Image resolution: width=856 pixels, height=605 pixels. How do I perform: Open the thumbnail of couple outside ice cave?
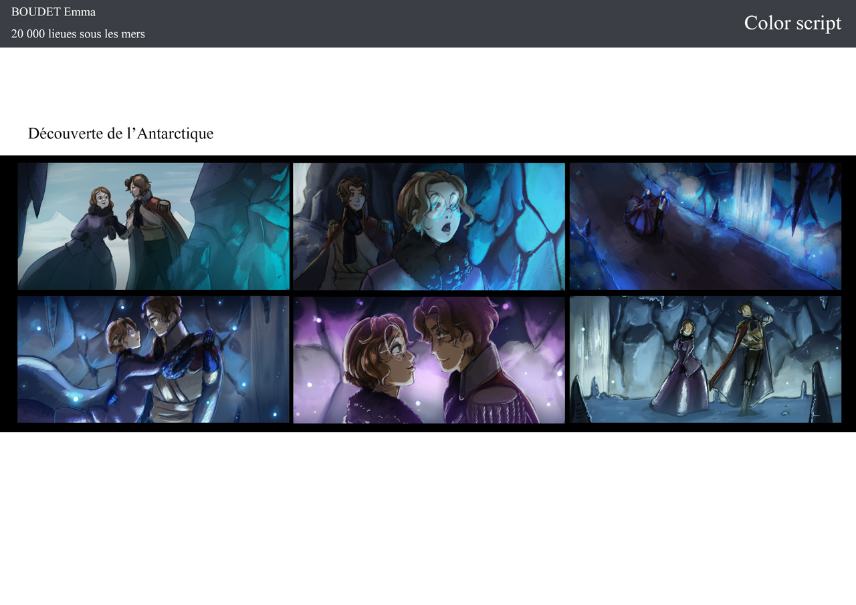(153, 226)
